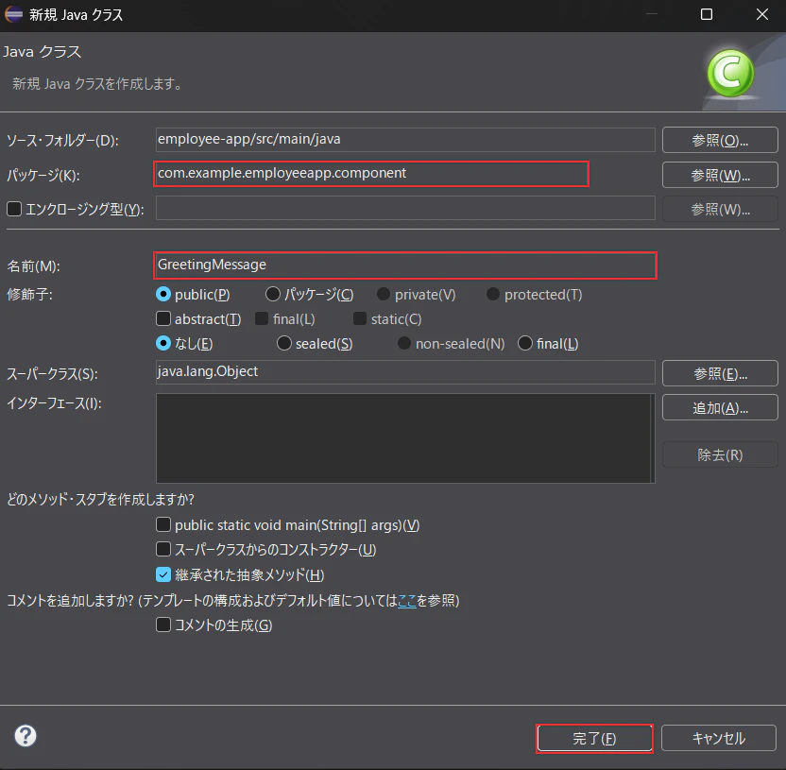Click the help question mark icon
Viewport: 786px width, 770px height.
[x=26, y=736]
